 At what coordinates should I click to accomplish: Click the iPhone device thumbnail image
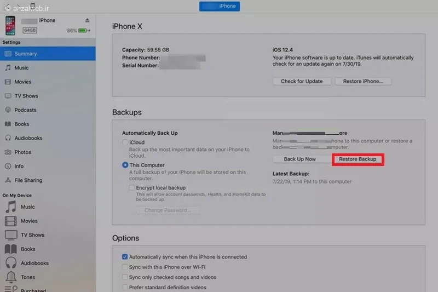point(10,25)
